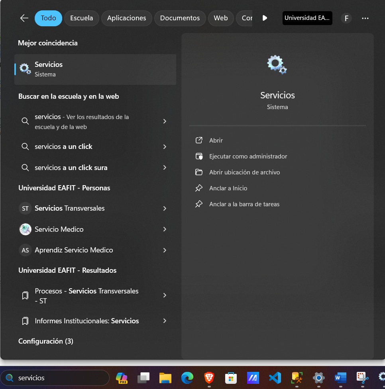This screenshot has height=389, width=385.
Task: Click the pin icon for Anclar a Inicio
Action: click(x=199, y=188)
